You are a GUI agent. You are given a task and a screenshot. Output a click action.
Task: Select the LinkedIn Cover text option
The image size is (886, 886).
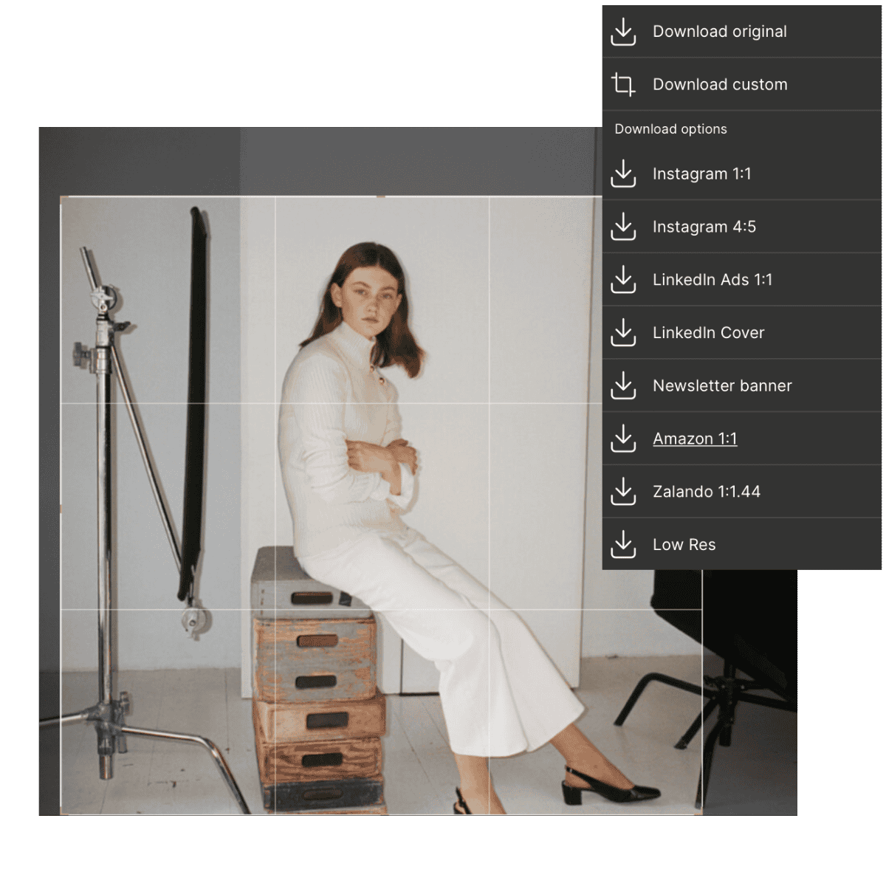708,333
